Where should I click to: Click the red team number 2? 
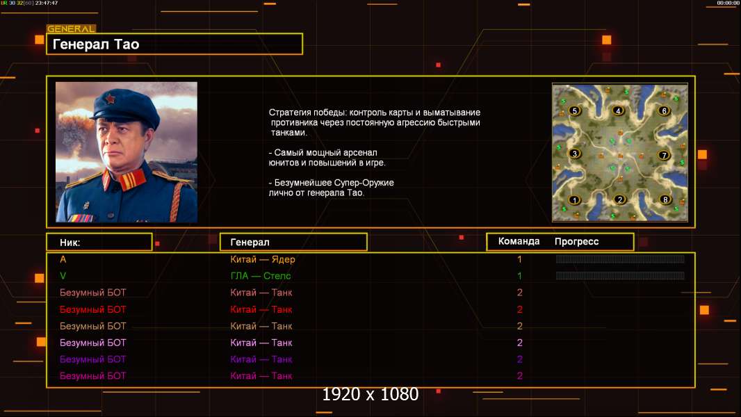point(519,309)
